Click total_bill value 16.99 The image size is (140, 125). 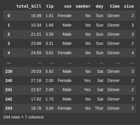coord(36,16)
